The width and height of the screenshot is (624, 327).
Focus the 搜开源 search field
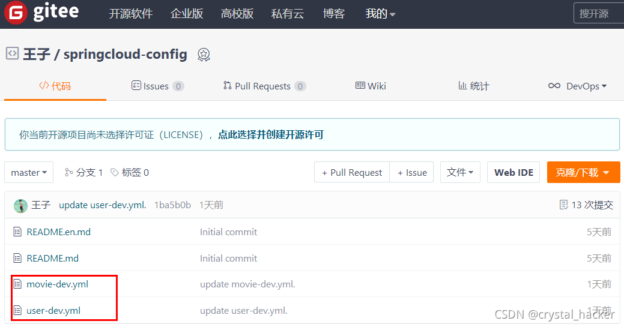click(599, 13)
